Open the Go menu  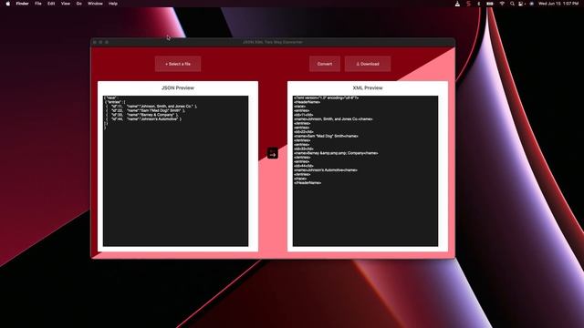(x=79, y=4)
